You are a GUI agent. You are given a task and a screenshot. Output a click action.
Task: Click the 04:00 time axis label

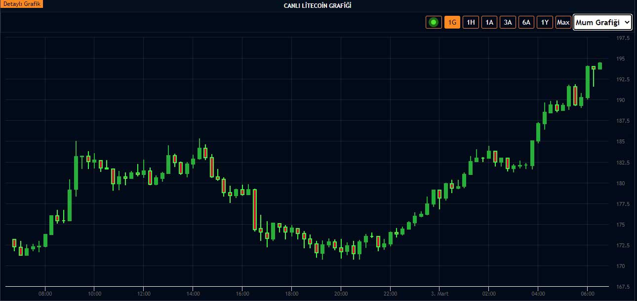[x=538, y=293]
